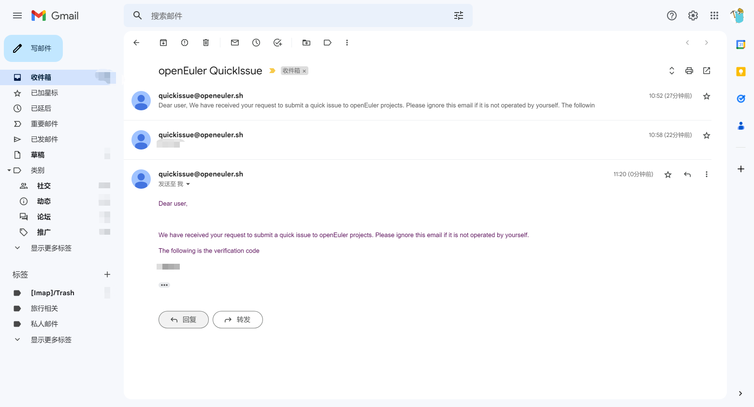Delete the conversation with the trash icon

[206, 43]
